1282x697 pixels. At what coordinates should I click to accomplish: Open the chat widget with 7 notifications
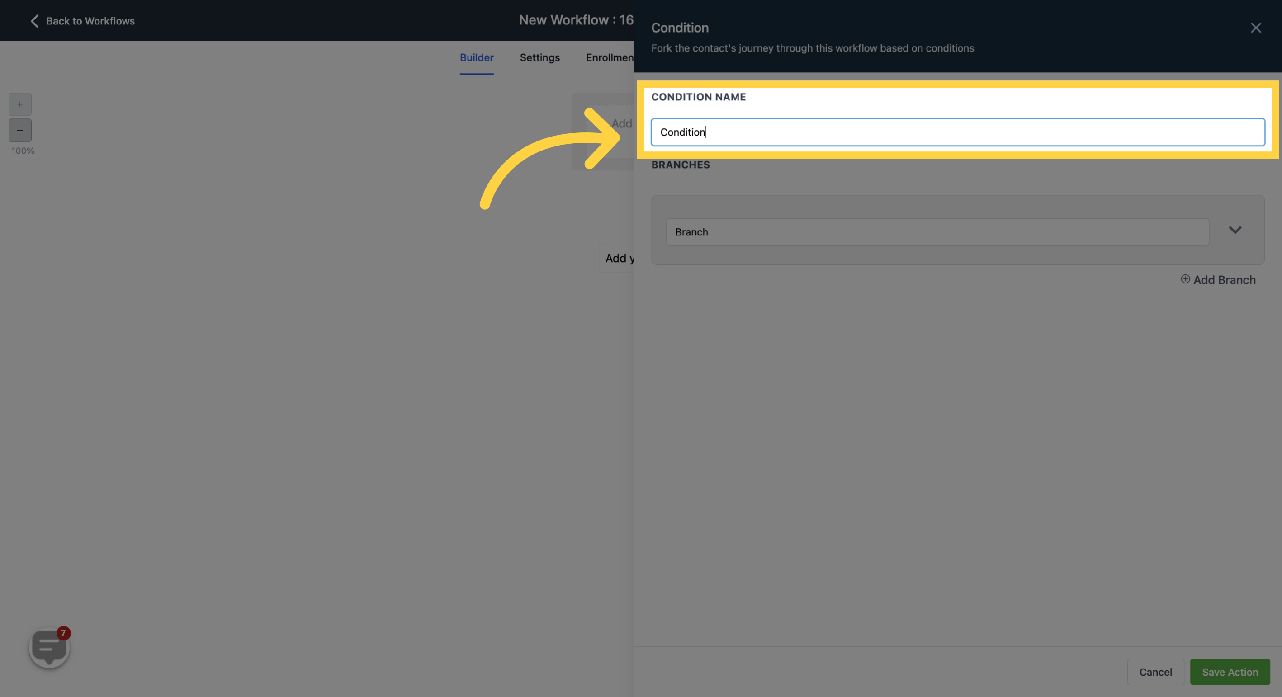pos(49,647)
